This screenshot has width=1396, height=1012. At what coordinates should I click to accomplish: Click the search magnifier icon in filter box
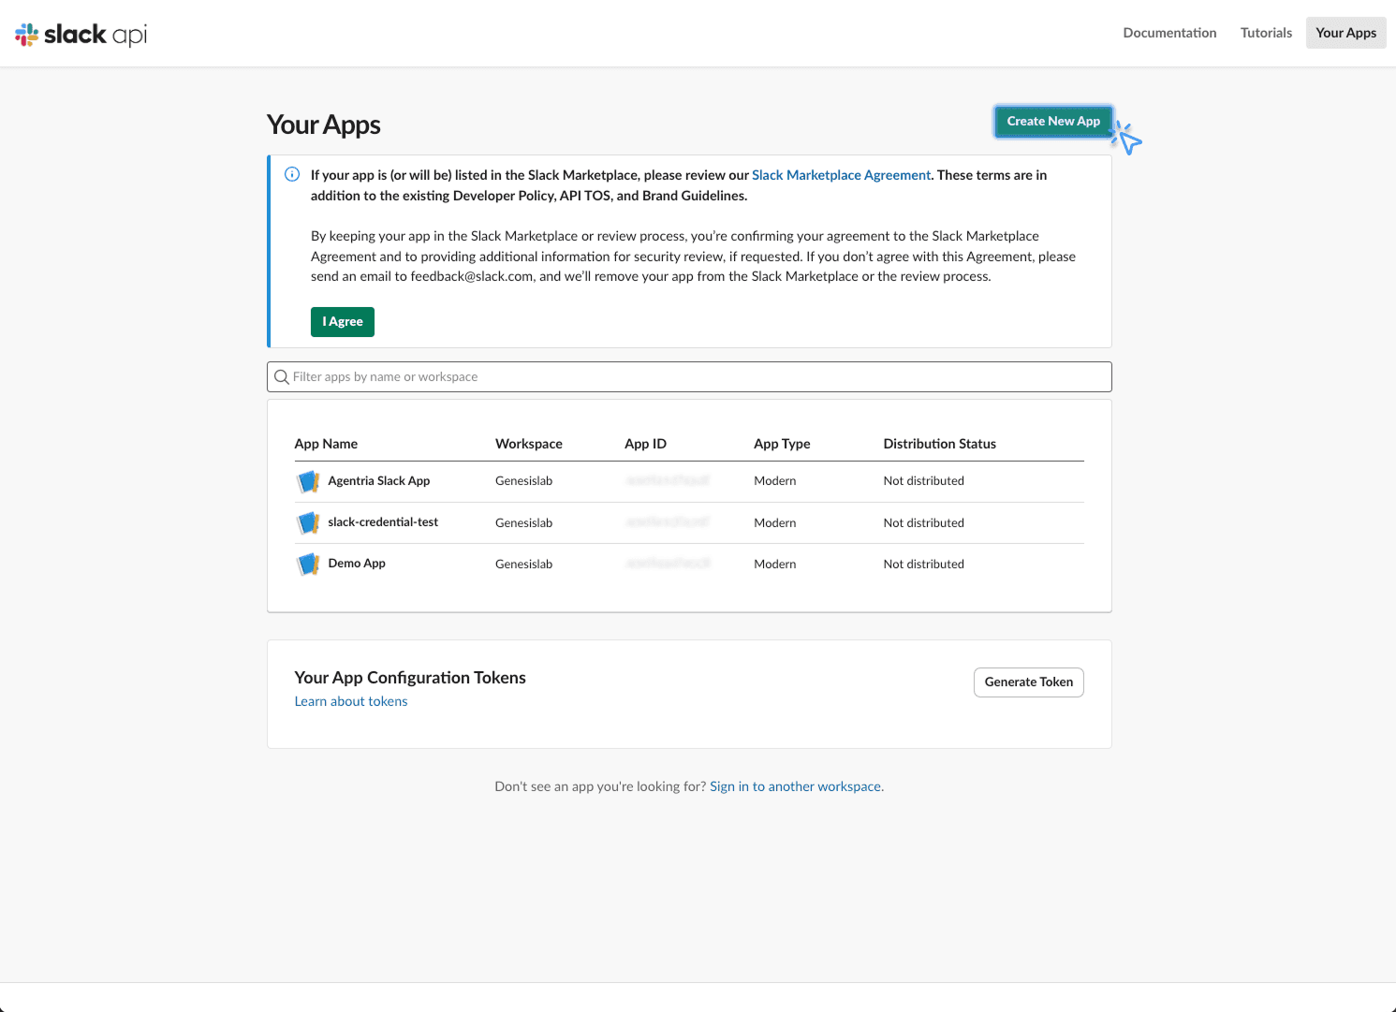click(281, 377)
